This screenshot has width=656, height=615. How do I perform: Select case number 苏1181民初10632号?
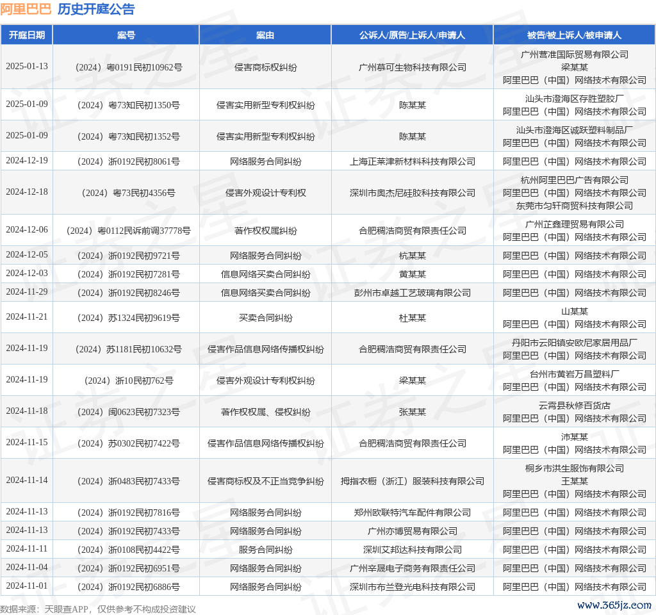tap(144, 349)
